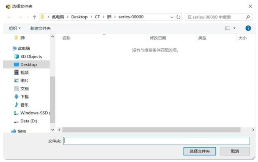
Task: Sort by 名称 column header
Action: tap(67, 38)
